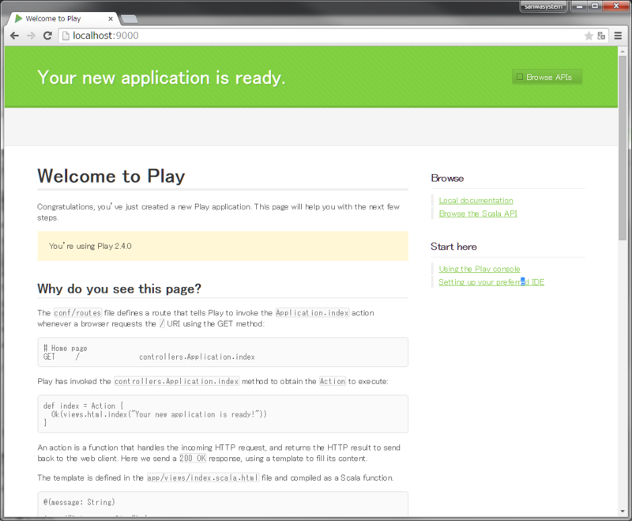
Task: Click the localhost:9000 address bar
Action: (321, 36)
